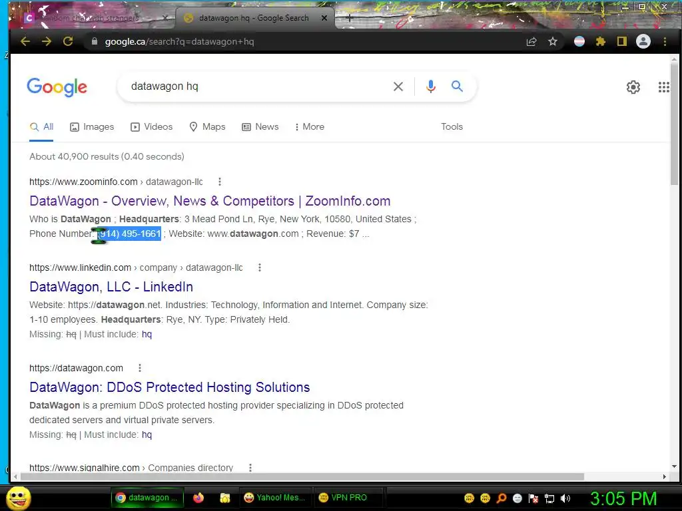The image size is (682, 511).
Task: Open Chrome's three-dot menu
Action: (x=665, y=42)
